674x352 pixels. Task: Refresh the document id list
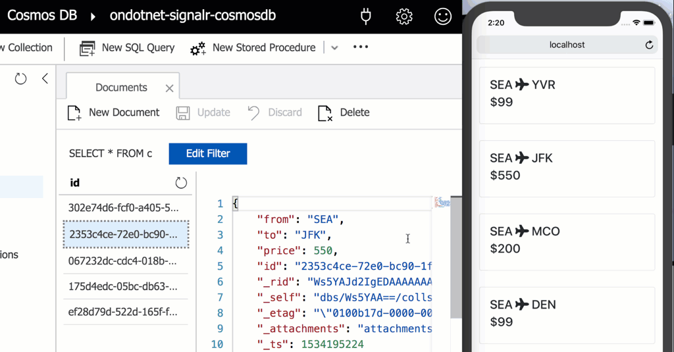tap(181, 183)
